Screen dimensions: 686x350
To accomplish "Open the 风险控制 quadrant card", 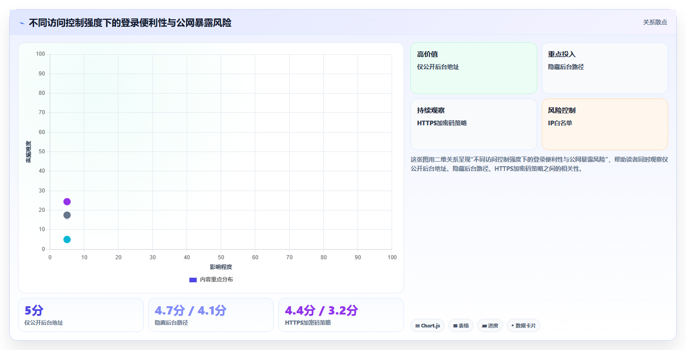I will [x=605, y=124].
